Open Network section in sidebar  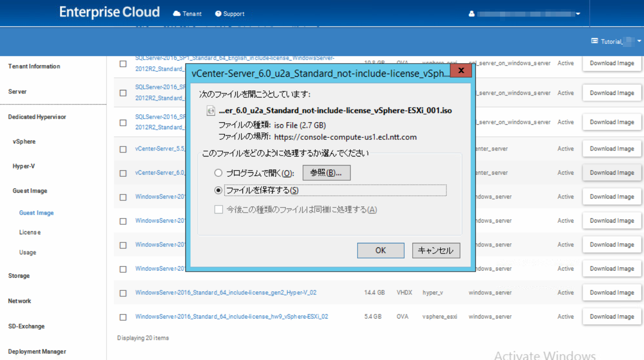(x=20, y=301)
